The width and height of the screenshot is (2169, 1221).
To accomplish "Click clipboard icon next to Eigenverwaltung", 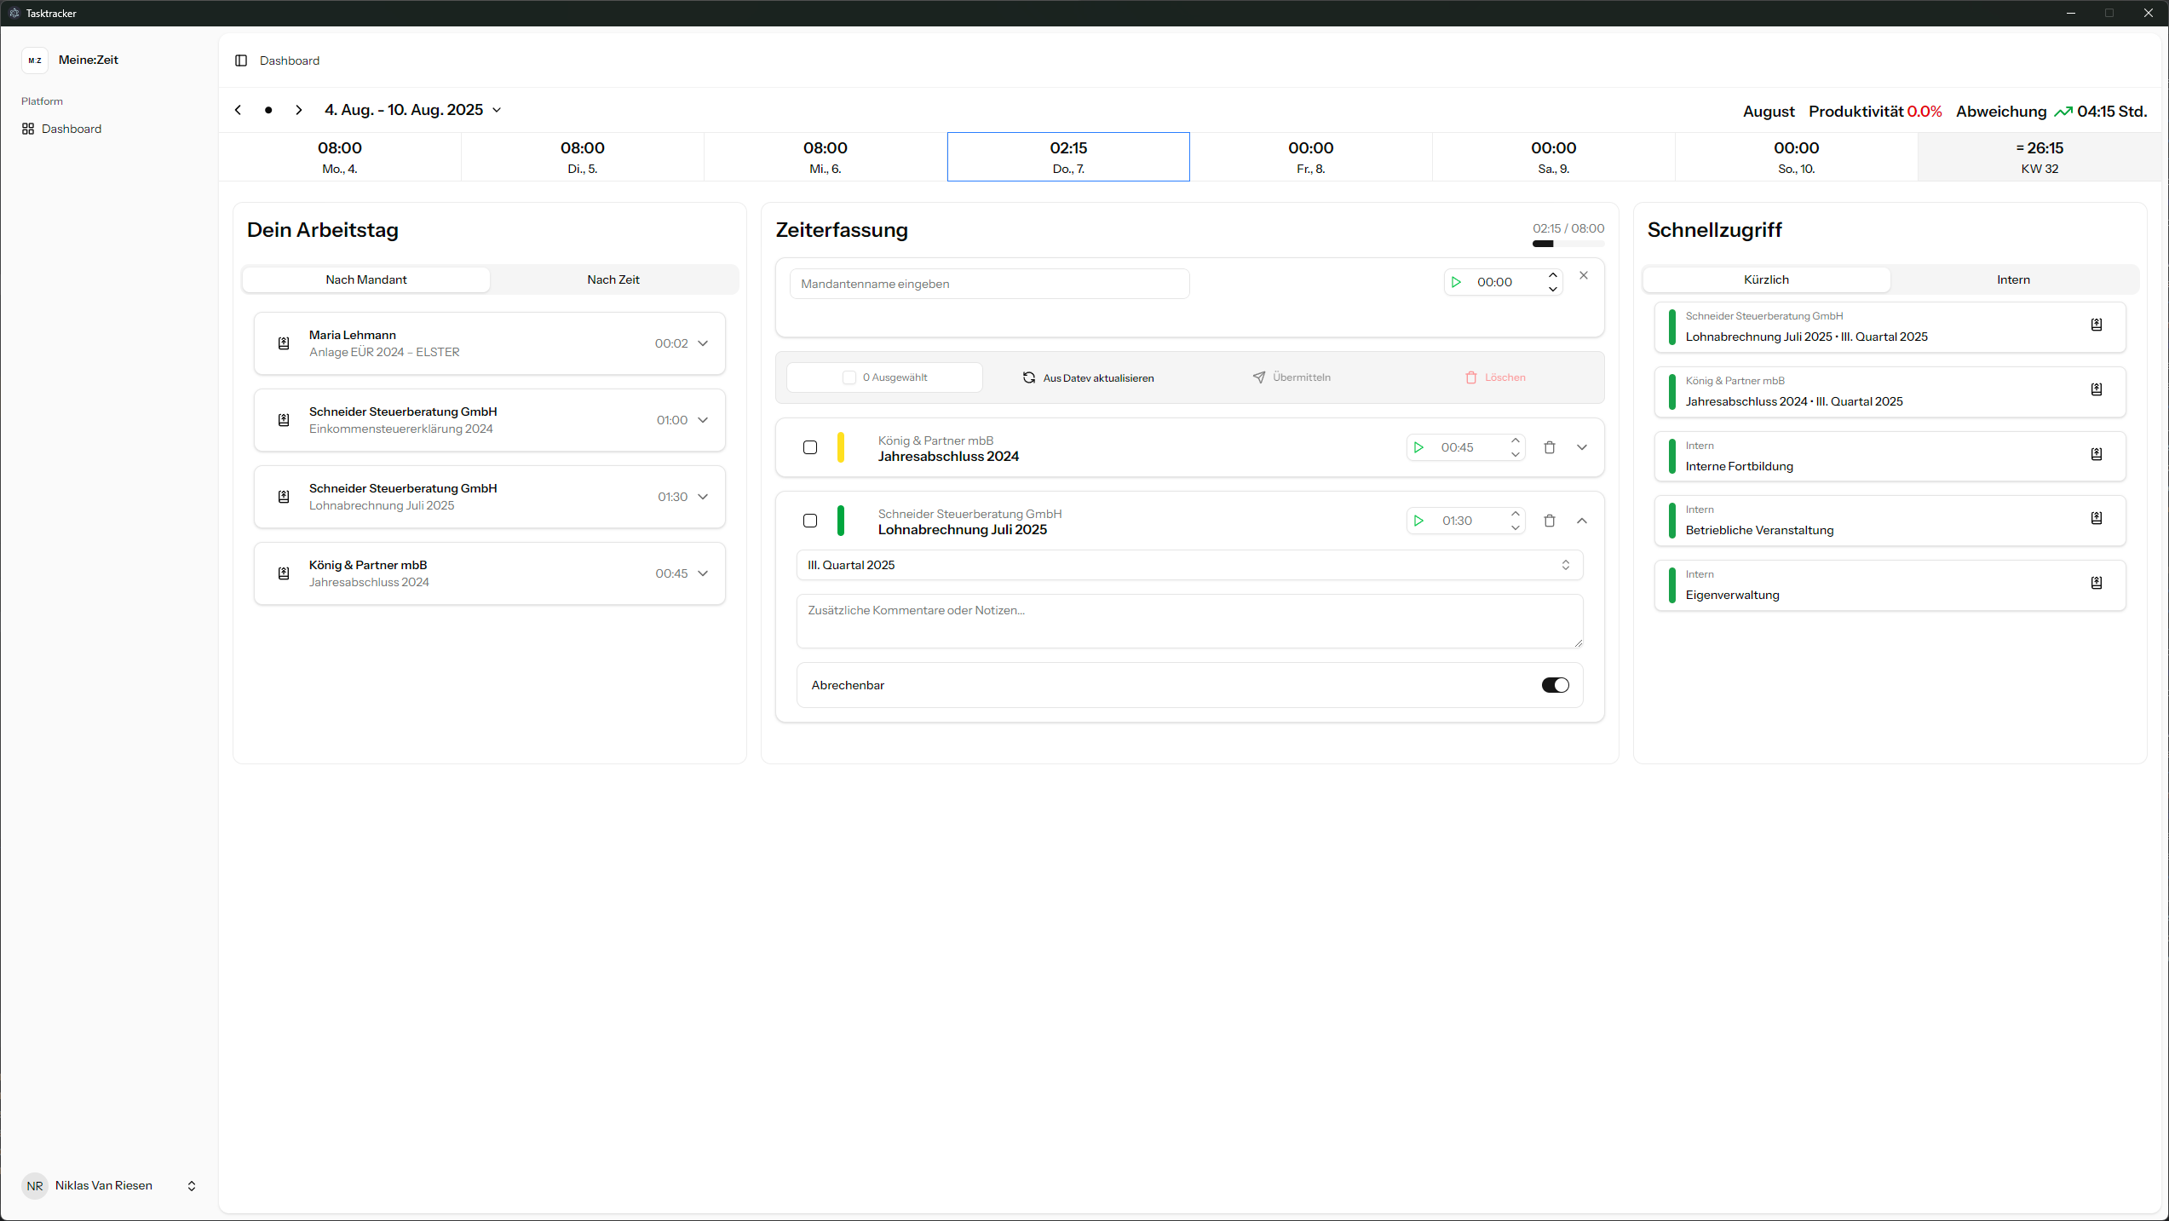I will pyautogui.click(x=2097, y=583).
